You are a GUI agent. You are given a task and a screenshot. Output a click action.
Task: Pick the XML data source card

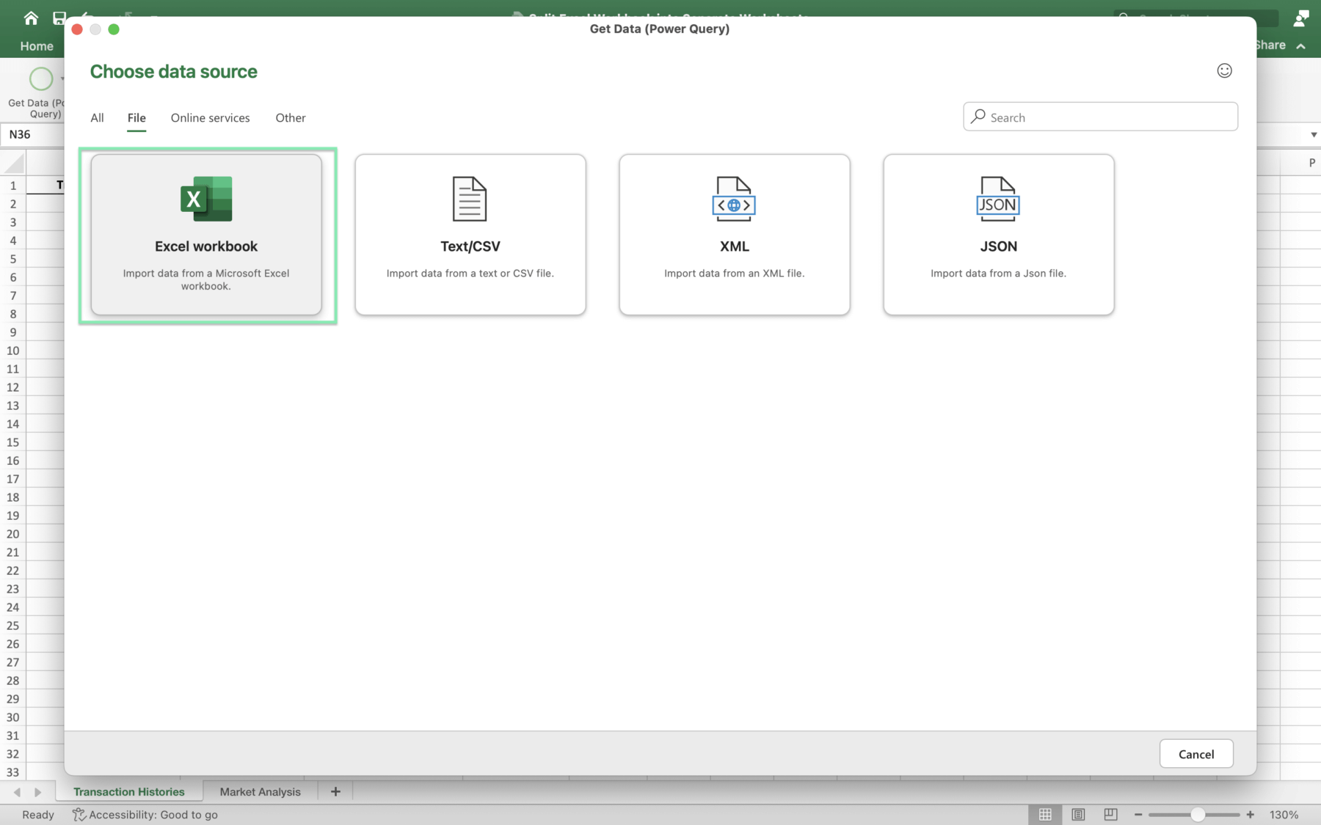pyautogui.click(x=735, y=235)
